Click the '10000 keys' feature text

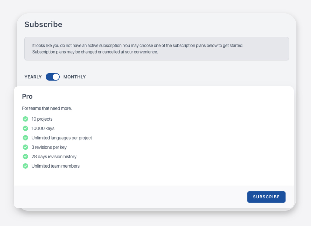point(43,128)
